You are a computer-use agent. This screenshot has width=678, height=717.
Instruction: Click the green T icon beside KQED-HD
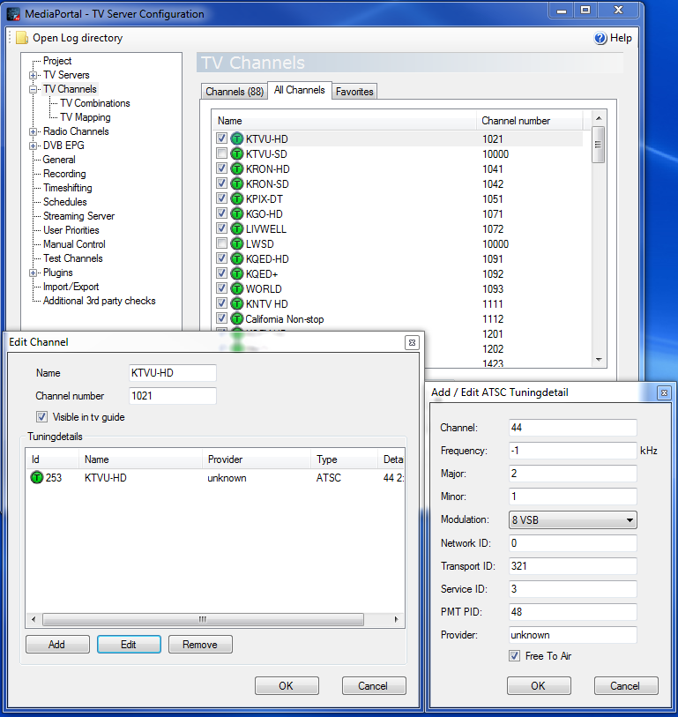point(236,258)
